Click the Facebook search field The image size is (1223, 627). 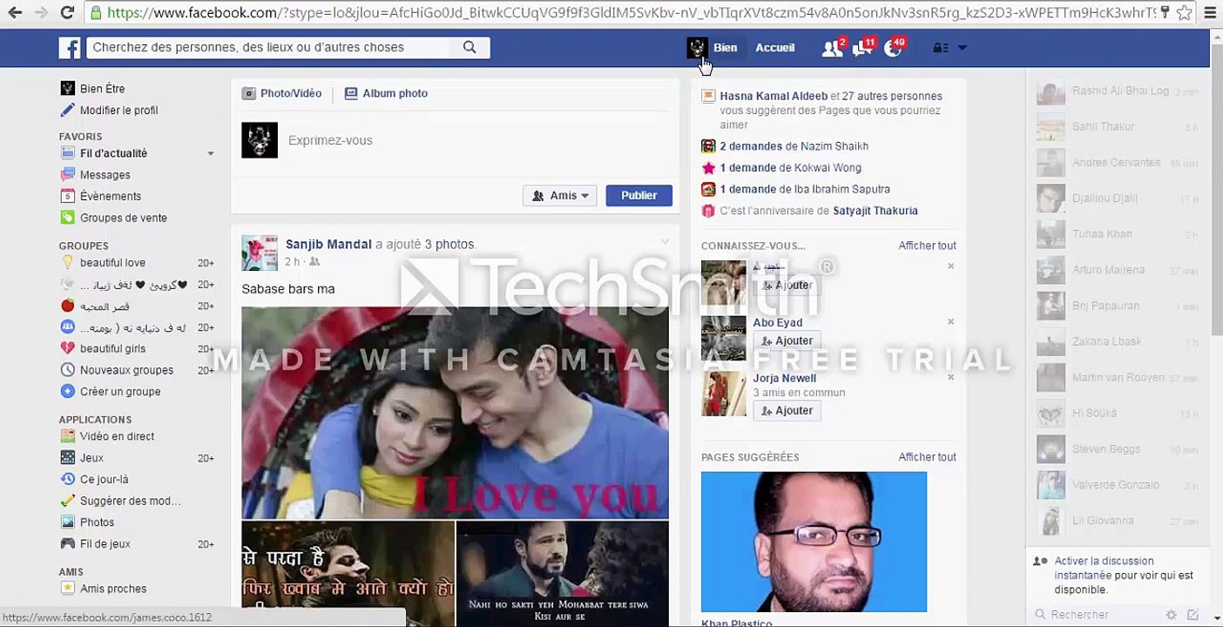tap(268, 48)
